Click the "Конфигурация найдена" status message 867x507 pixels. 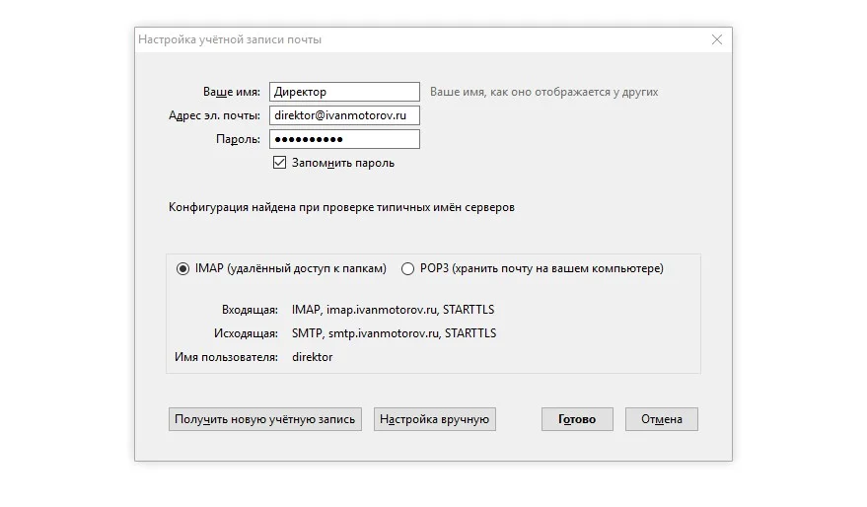(x=341, y=208)
